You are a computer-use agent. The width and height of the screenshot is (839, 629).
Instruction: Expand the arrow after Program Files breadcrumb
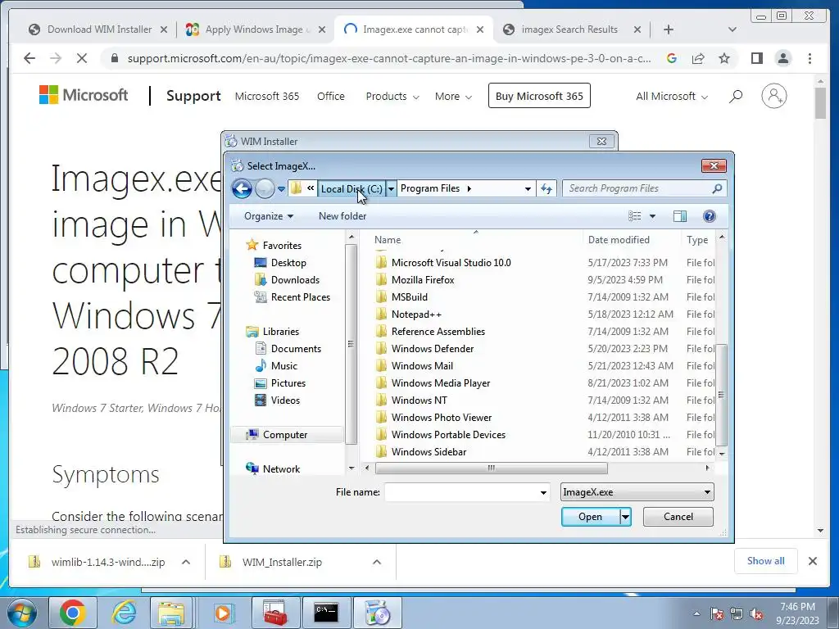(469, 188)
